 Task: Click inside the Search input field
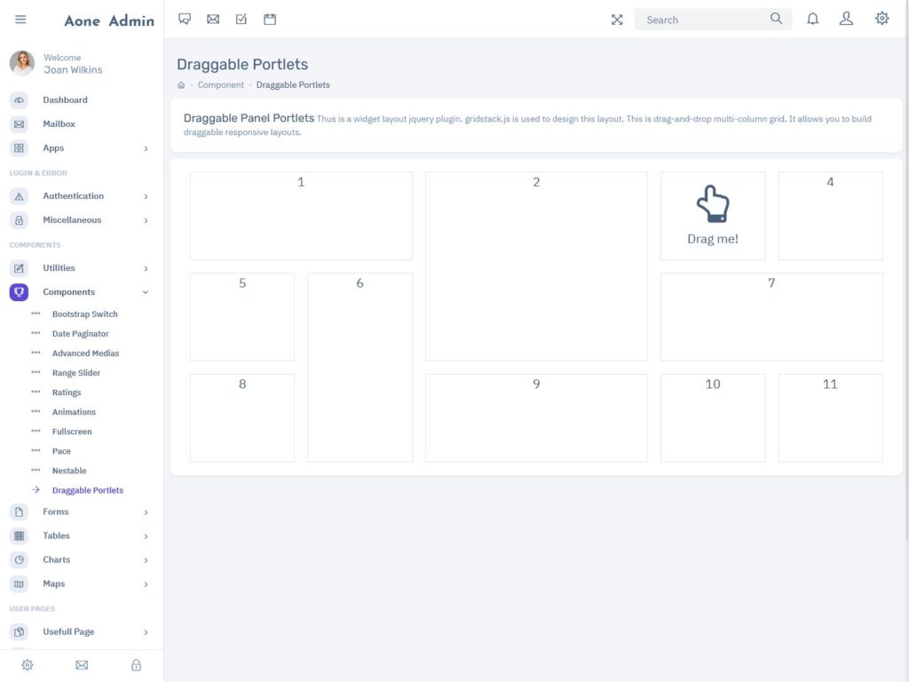[x=701, y=19]
